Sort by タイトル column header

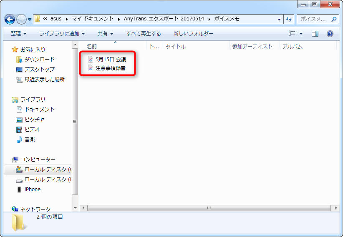176,47
